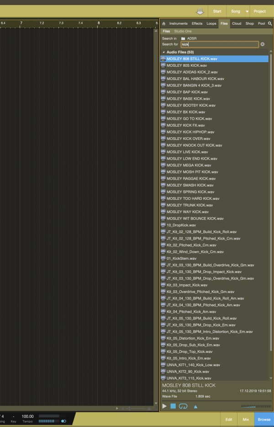Open the Mix view button

point(246,419)
